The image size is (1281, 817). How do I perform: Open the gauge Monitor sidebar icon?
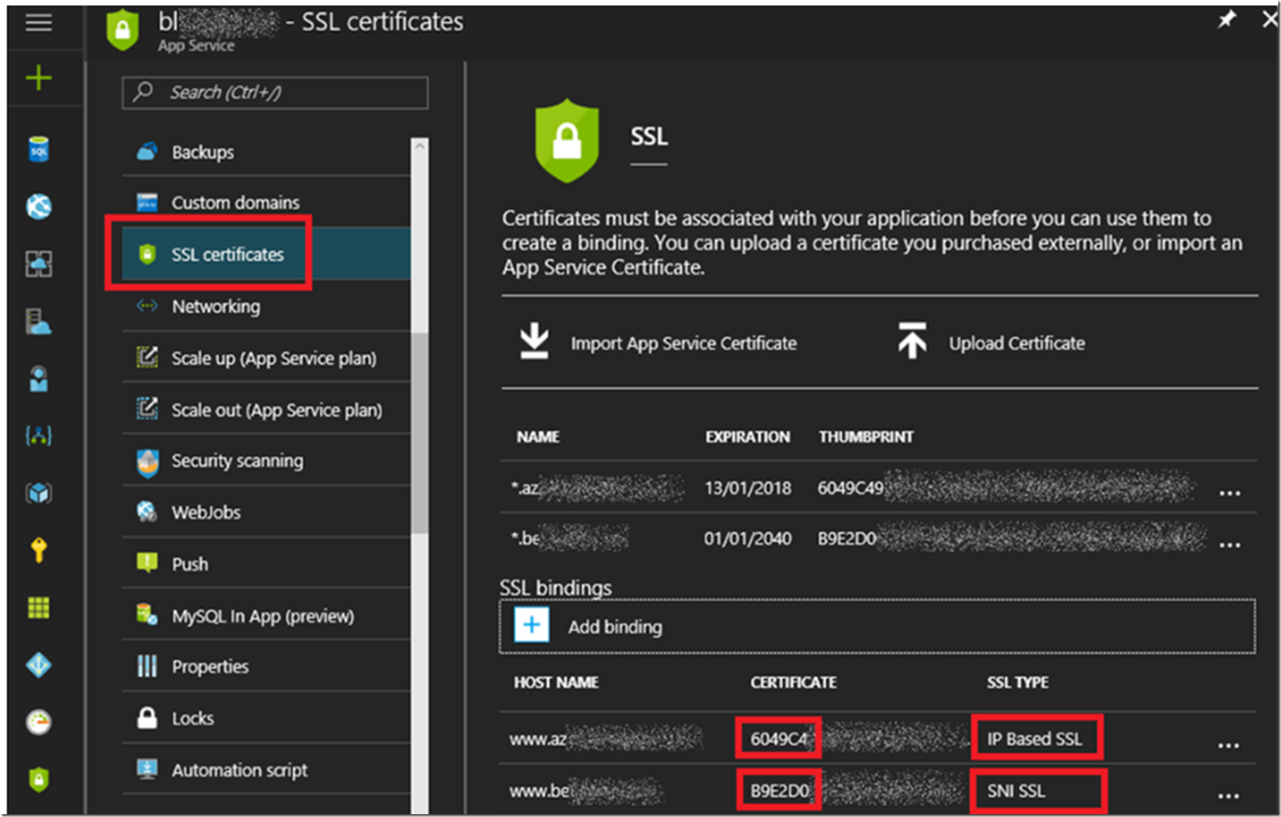[39, 722]
